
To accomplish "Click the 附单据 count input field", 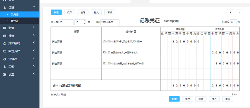I will coord(233,22).
